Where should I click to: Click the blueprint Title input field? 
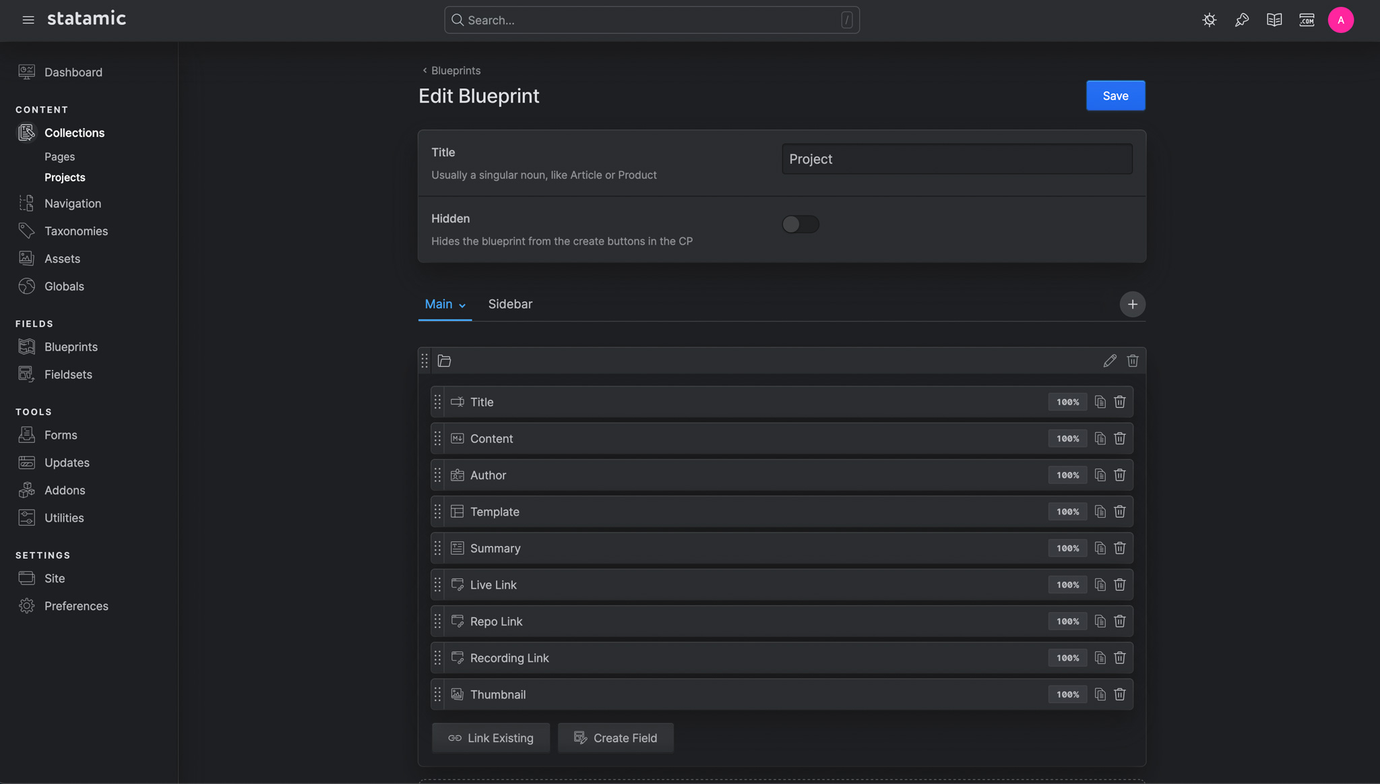tap(957, 159)
